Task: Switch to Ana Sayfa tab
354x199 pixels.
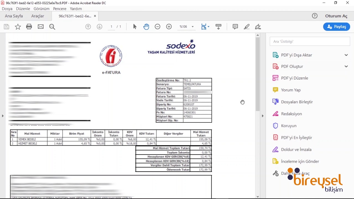Action: (14, 16)
